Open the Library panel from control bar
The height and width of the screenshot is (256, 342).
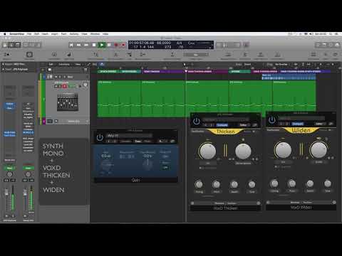(x=5, y=45)
